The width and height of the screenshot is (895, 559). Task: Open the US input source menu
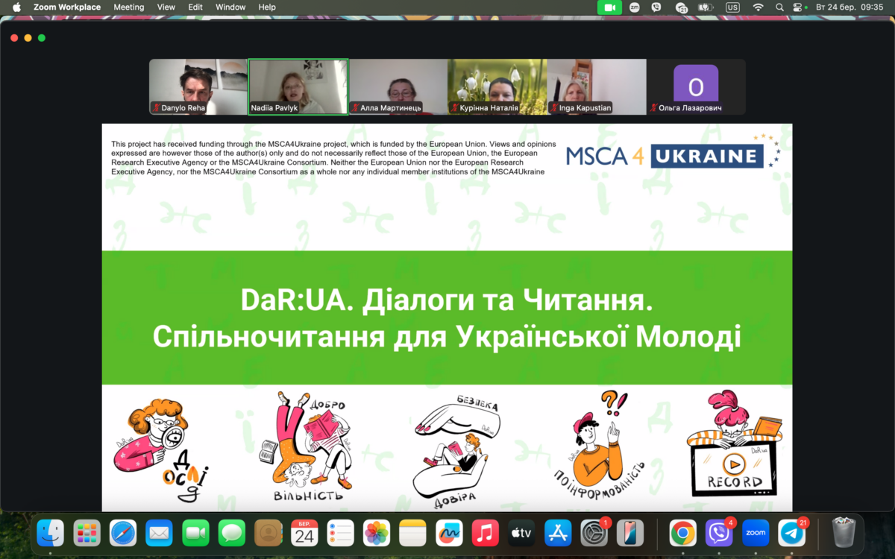(x=732, y=7)
